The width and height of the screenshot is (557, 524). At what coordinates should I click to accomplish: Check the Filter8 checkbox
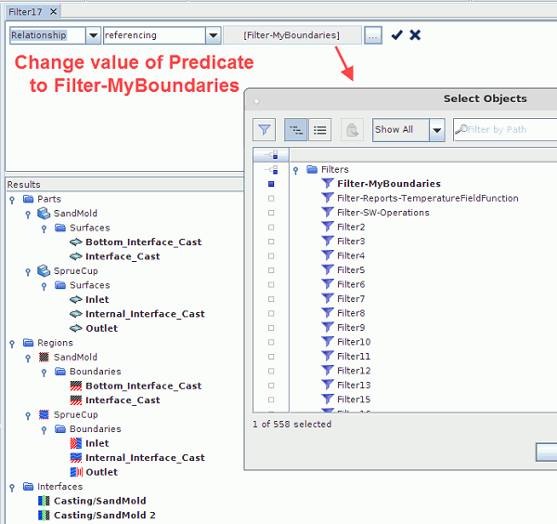(271, 313)
